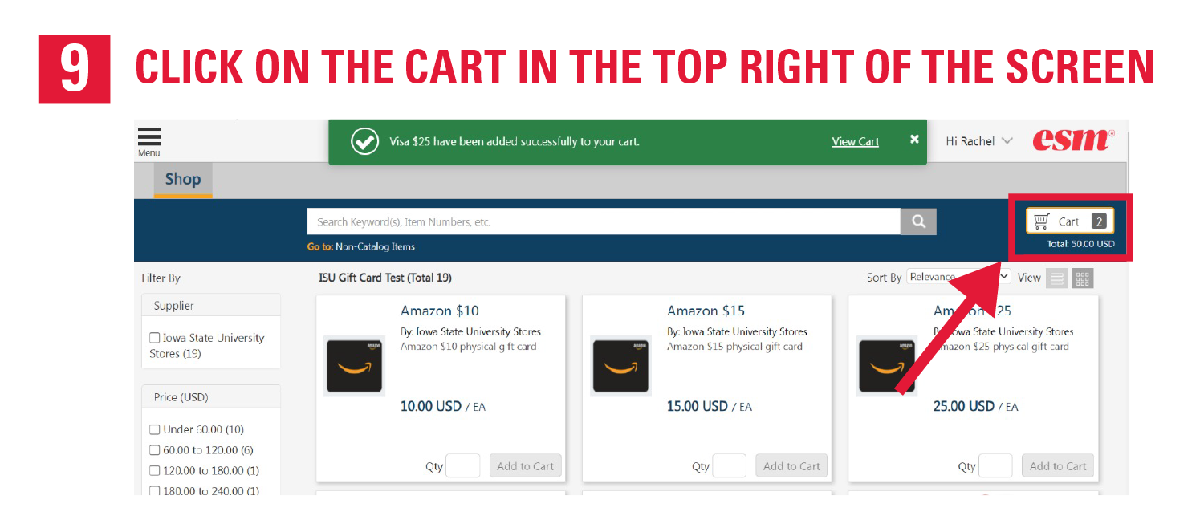Click the View Cart link
The width and height of the screenshot is (1204, 512).
tap(855, 142)
